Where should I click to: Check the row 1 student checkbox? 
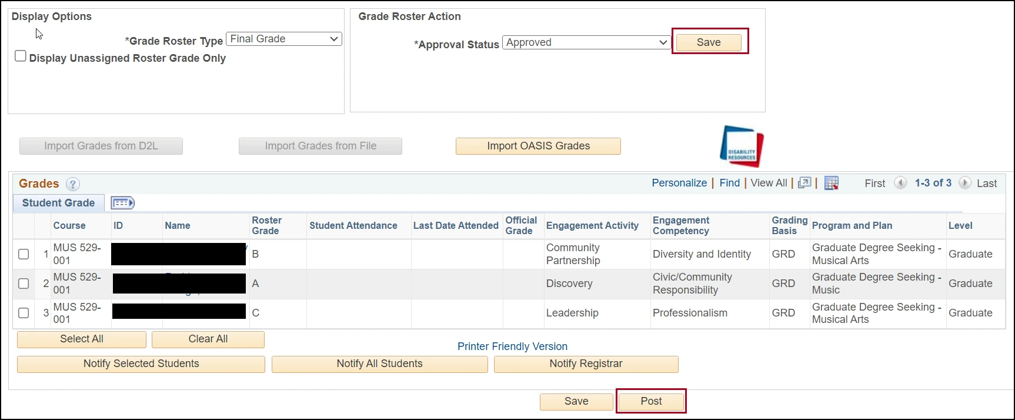pyautogui.click(x=24, y=254)
